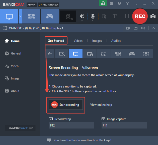
Task: Click the Image capture hotkey field F11
Action: 124,125
